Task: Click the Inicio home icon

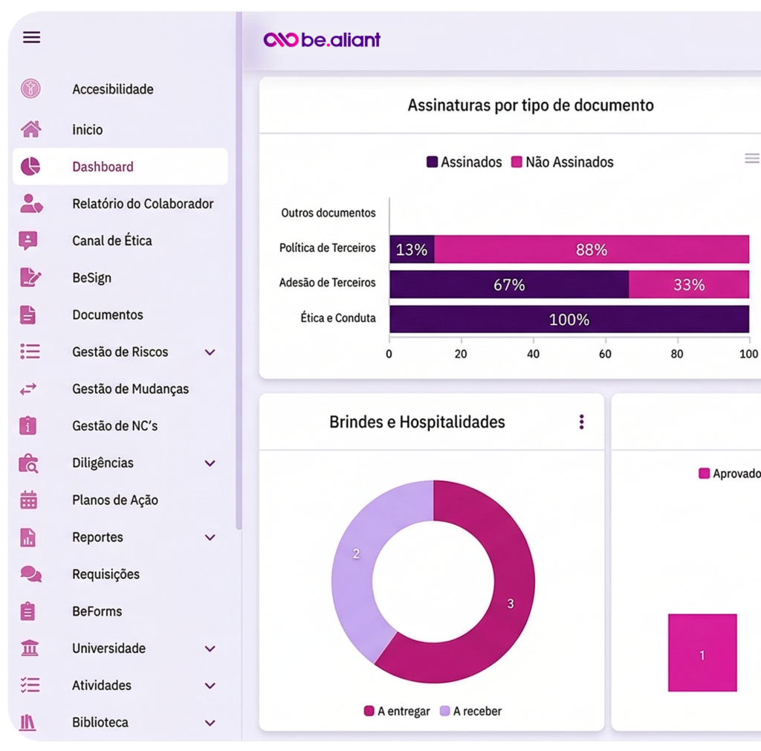Action: [x=30, y=129]
